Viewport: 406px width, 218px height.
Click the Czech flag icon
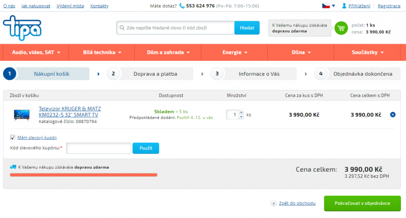coord(326,6)
